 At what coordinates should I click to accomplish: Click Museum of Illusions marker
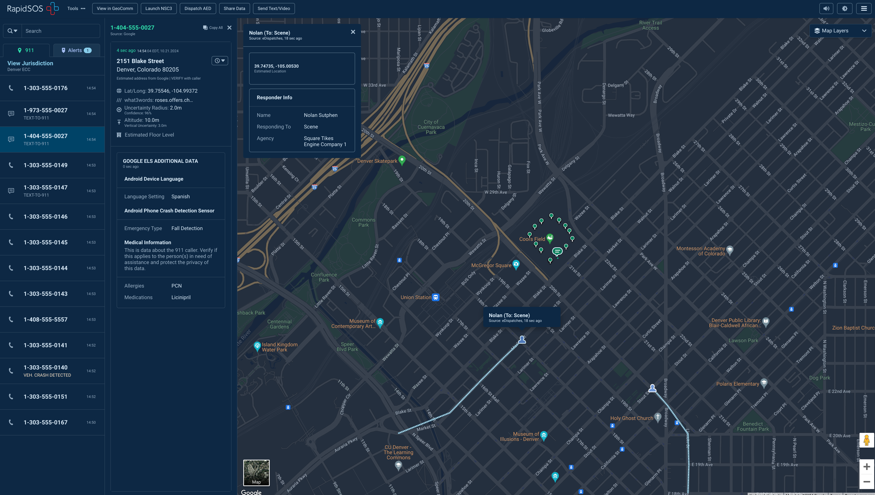tap(543, 436)
